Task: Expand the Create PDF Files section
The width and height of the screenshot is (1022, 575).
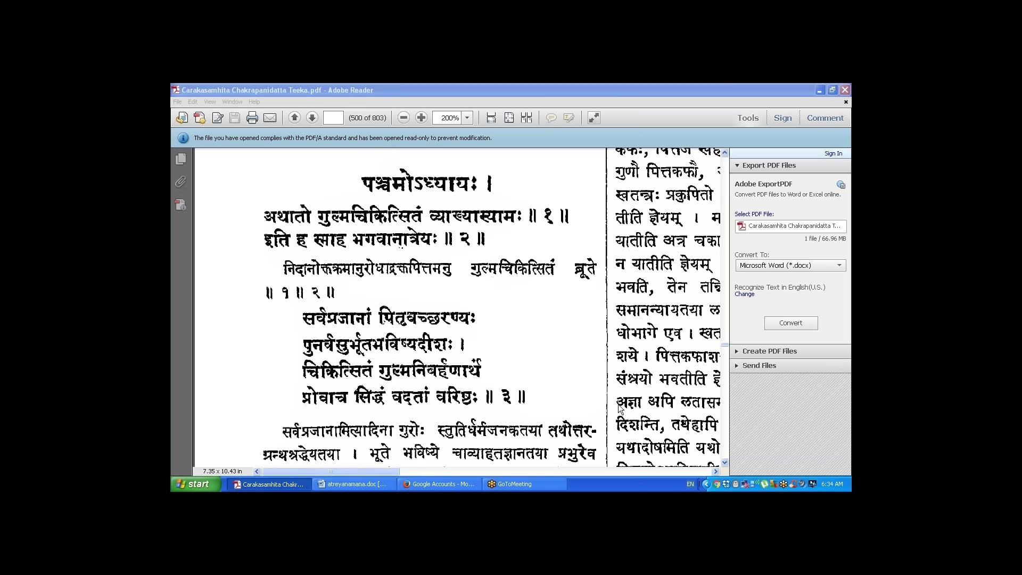Action: click(769, 351)
